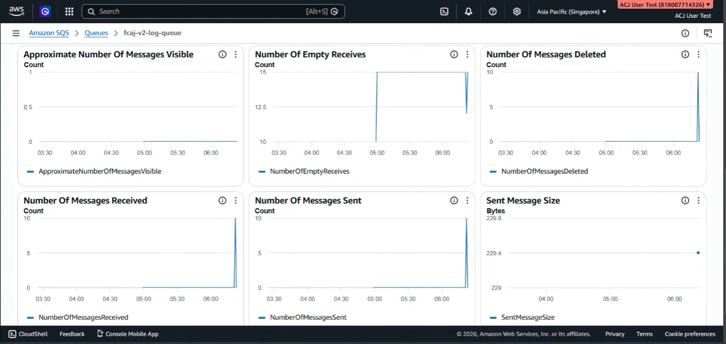Open options menu for Sent Message Size
This screenshot has height=344, width=726.
tap(698, 200)
